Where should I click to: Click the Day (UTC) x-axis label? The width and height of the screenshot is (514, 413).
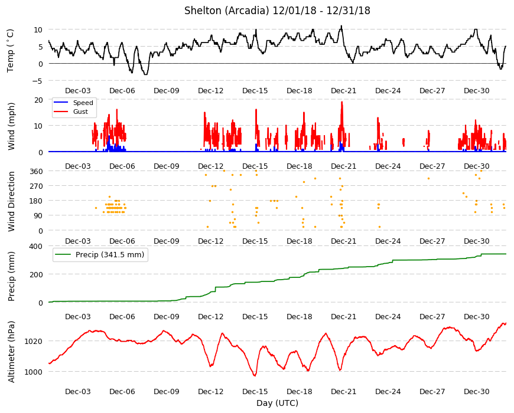tap(277, 403)
